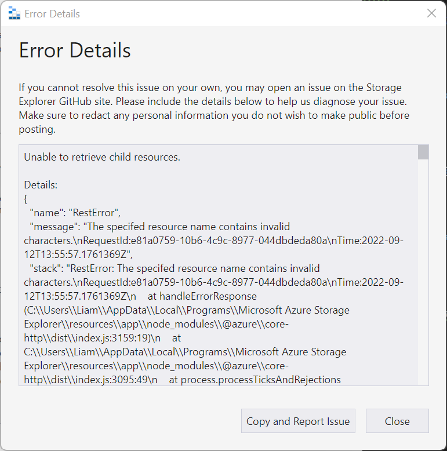Click the 'at handleErrorResponse' text

(x=202, y=296)
